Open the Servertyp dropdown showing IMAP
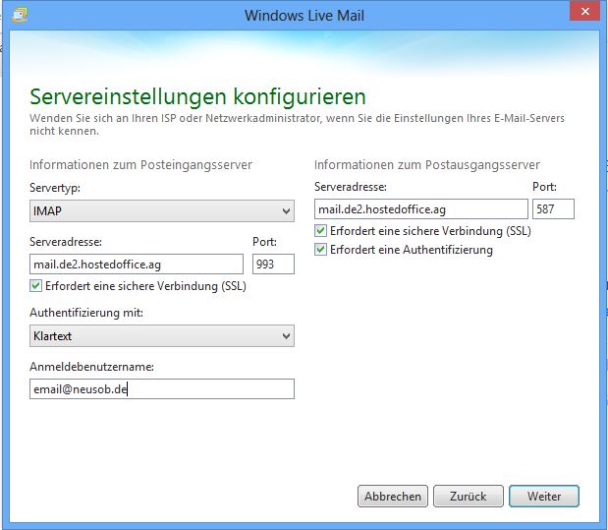Screen dimensions: 608x530 162,211
